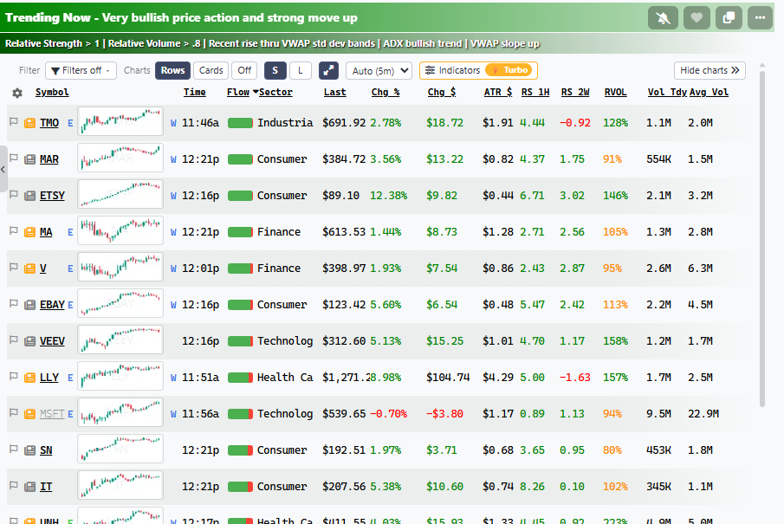Open the Auto (5m) timeframe dropdown
The image size is (784, 524).
click(x=379, y=70)
